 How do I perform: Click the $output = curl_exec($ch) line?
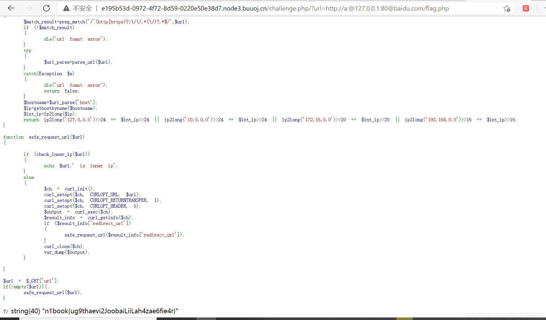pyautogui.click(x=78, y=212)
